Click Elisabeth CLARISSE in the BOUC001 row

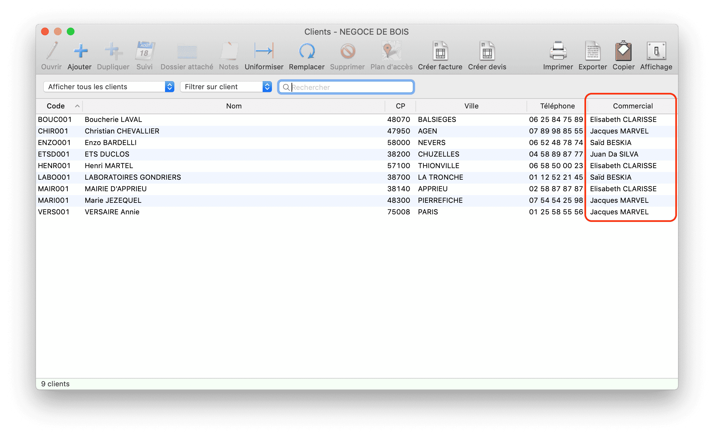coord(623,119)
